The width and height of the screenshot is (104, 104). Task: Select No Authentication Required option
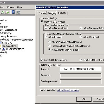click(x=49, y=50)
